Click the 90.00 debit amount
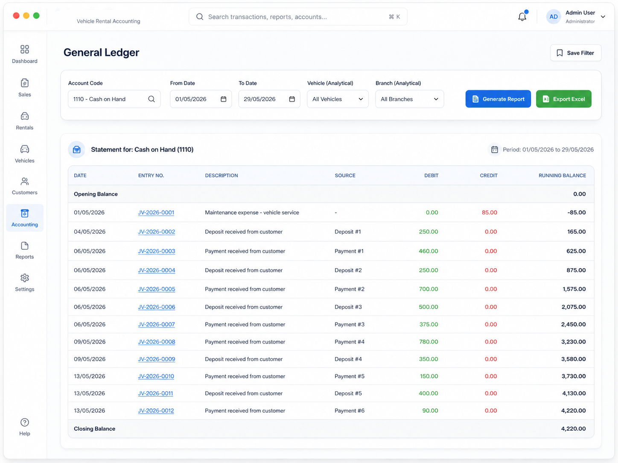 [430, 411]
